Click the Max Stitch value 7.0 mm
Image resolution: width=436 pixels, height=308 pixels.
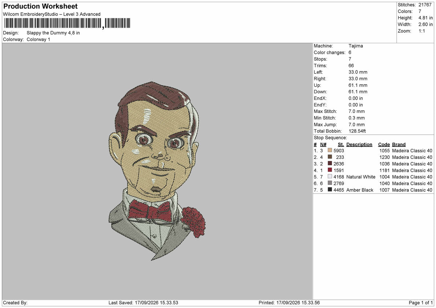(x=356, y=111)
